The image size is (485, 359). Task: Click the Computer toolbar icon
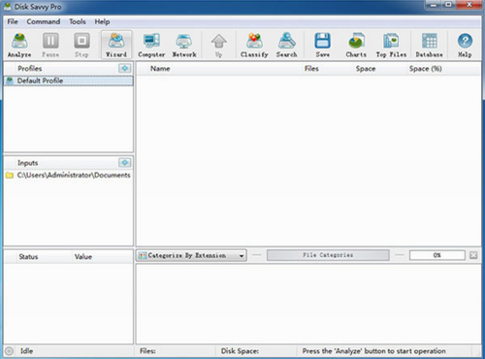pyautogui.click(x=151, y=45)
